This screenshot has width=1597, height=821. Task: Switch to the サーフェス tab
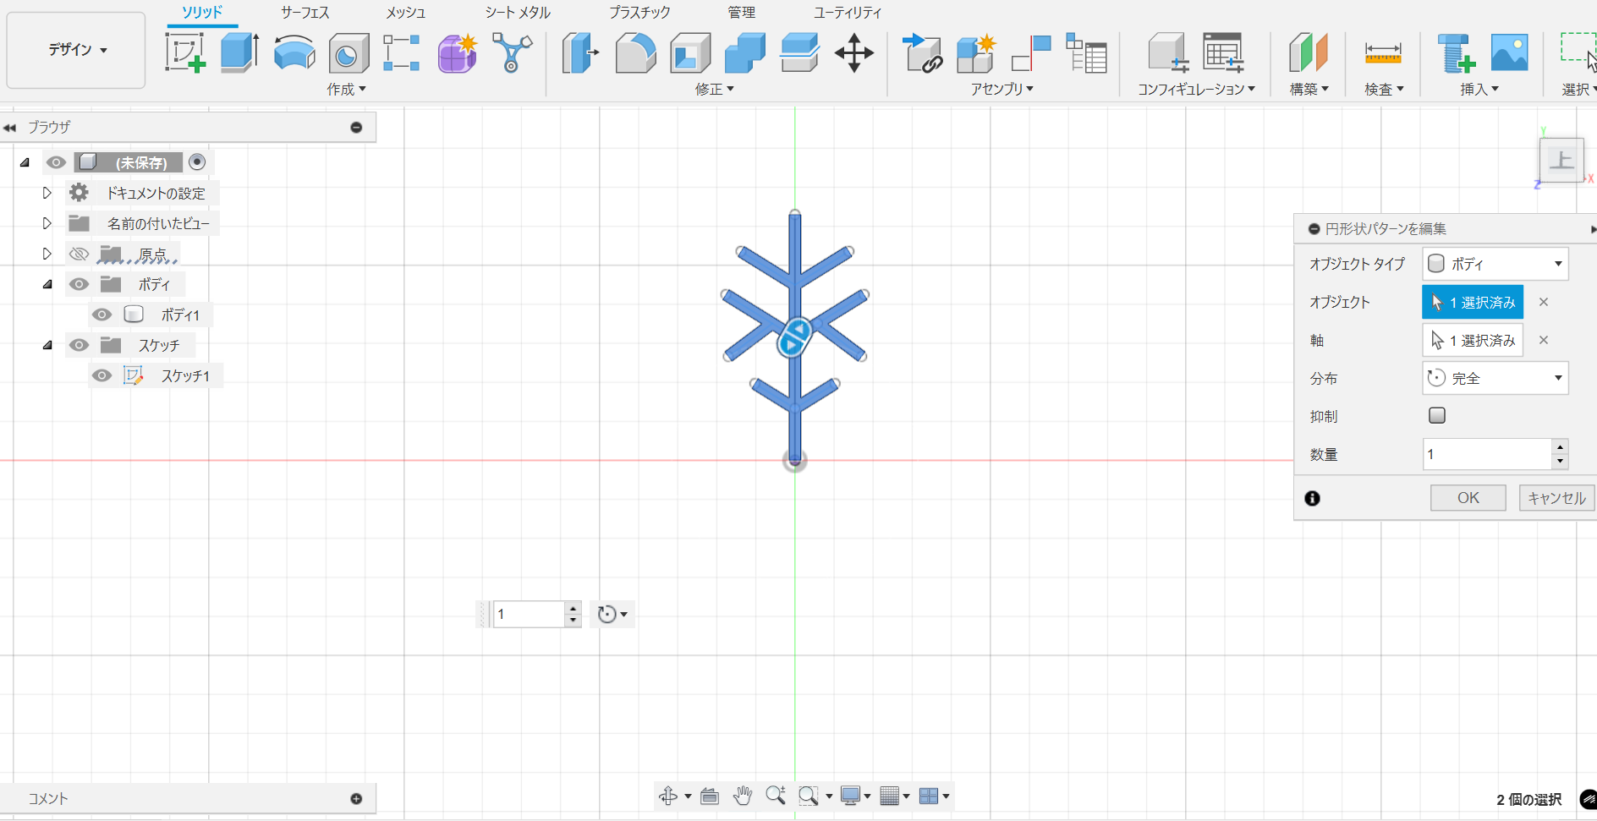point(305,13)
